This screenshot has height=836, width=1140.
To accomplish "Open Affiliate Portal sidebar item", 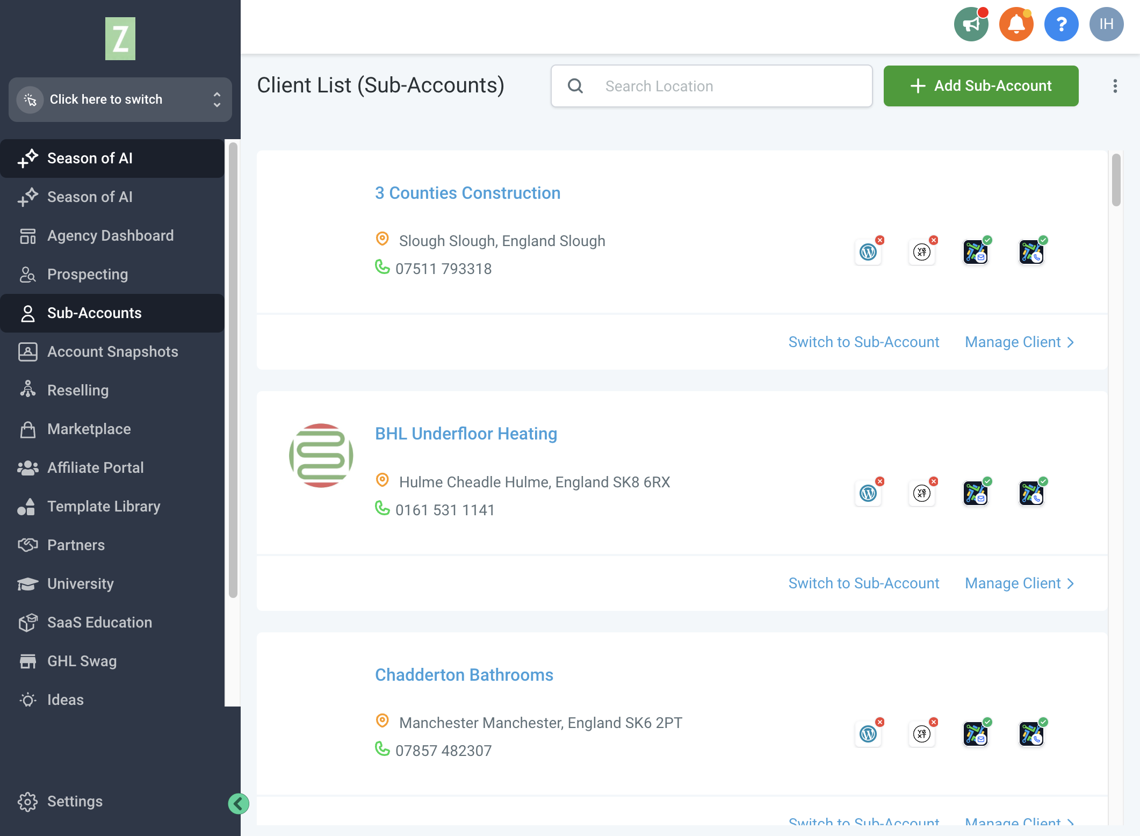I will [x=112, y=468].
